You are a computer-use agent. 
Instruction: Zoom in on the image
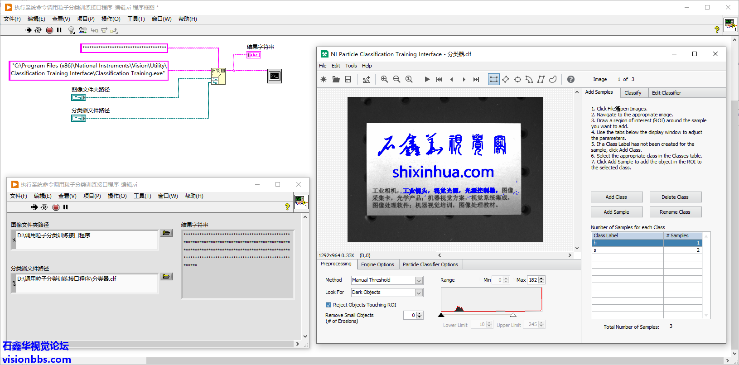384,79
